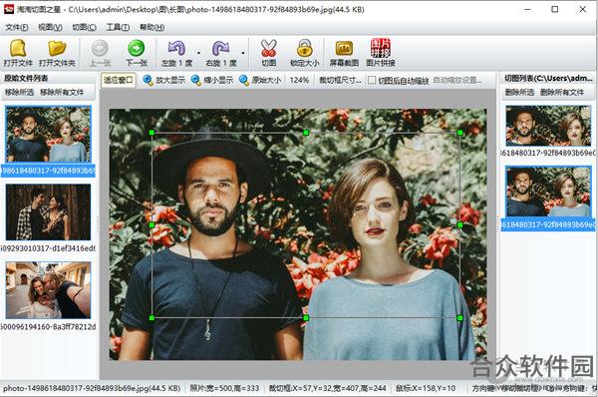The height and width of the screenshot is (397, 598).
Task: Rotate right one degree with 右旋 1 度
Action: click(221, 53)
